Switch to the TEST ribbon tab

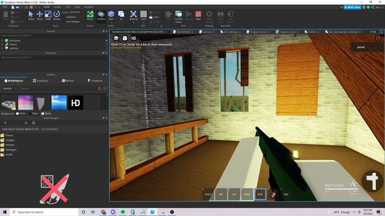point(68,7)
